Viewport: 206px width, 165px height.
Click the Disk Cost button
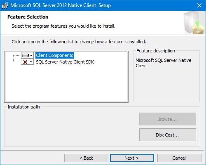point(168,135)
